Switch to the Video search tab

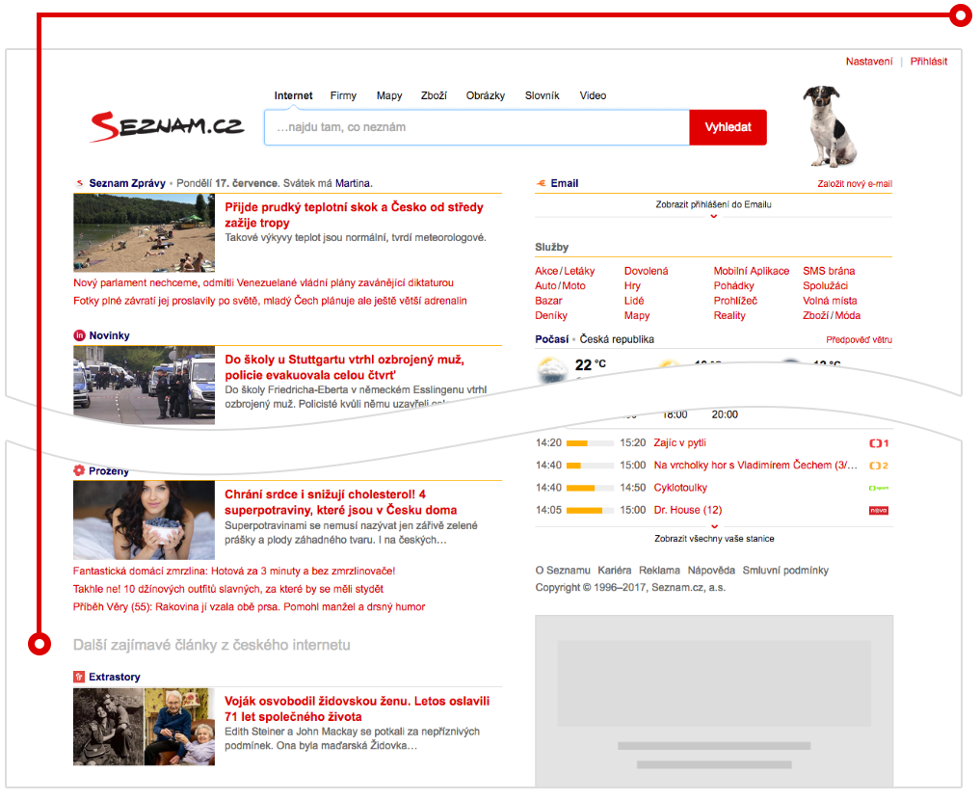[593, 95]
